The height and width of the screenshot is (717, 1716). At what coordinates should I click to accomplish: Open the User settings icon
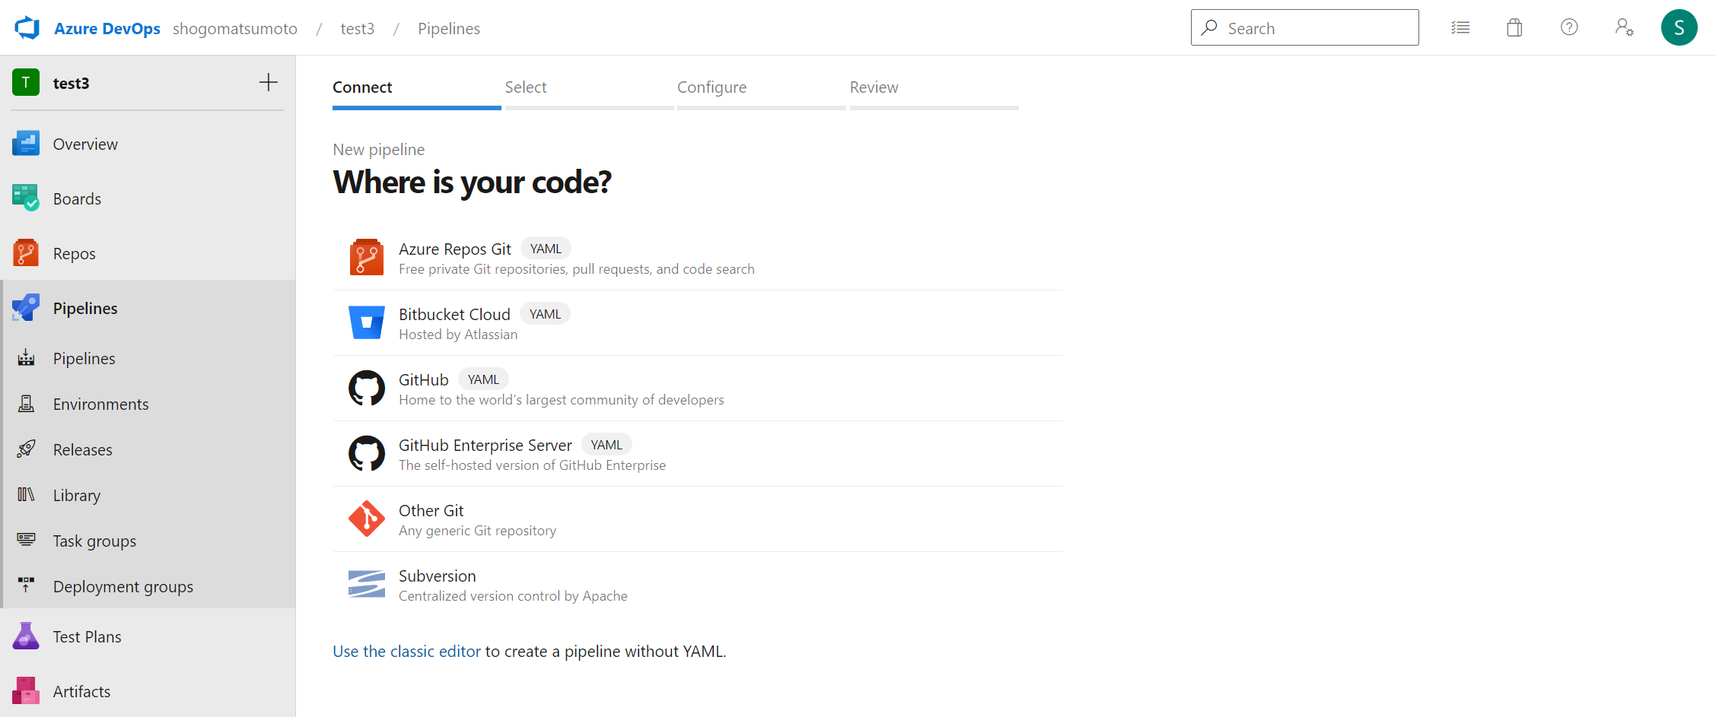[x=1624, y=27]
